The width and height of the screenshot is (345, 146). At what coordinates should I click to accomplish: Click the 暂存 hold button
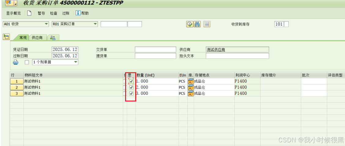41,13
